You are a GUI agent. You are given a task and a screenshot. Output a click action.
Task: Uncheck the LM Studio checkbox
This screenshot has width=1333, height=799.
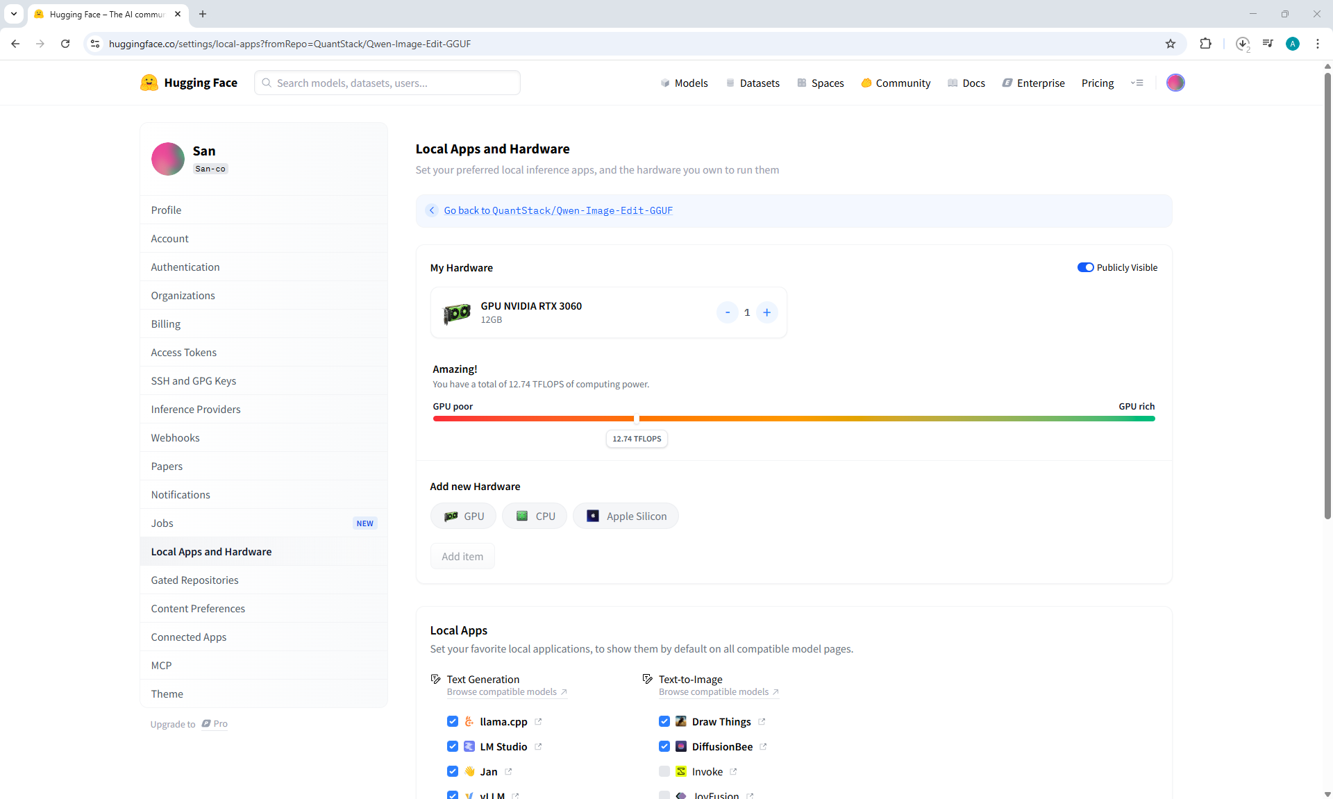[453, 746]
